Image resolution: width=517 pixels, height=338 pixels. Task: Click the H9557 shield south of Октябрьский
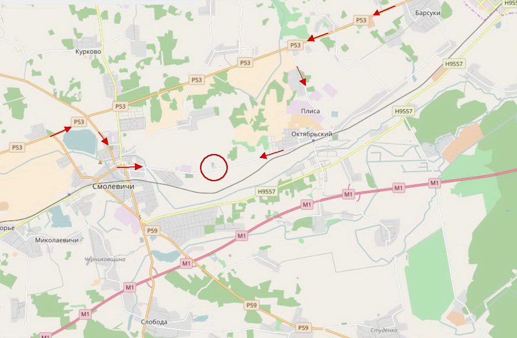tap(267, 191)
